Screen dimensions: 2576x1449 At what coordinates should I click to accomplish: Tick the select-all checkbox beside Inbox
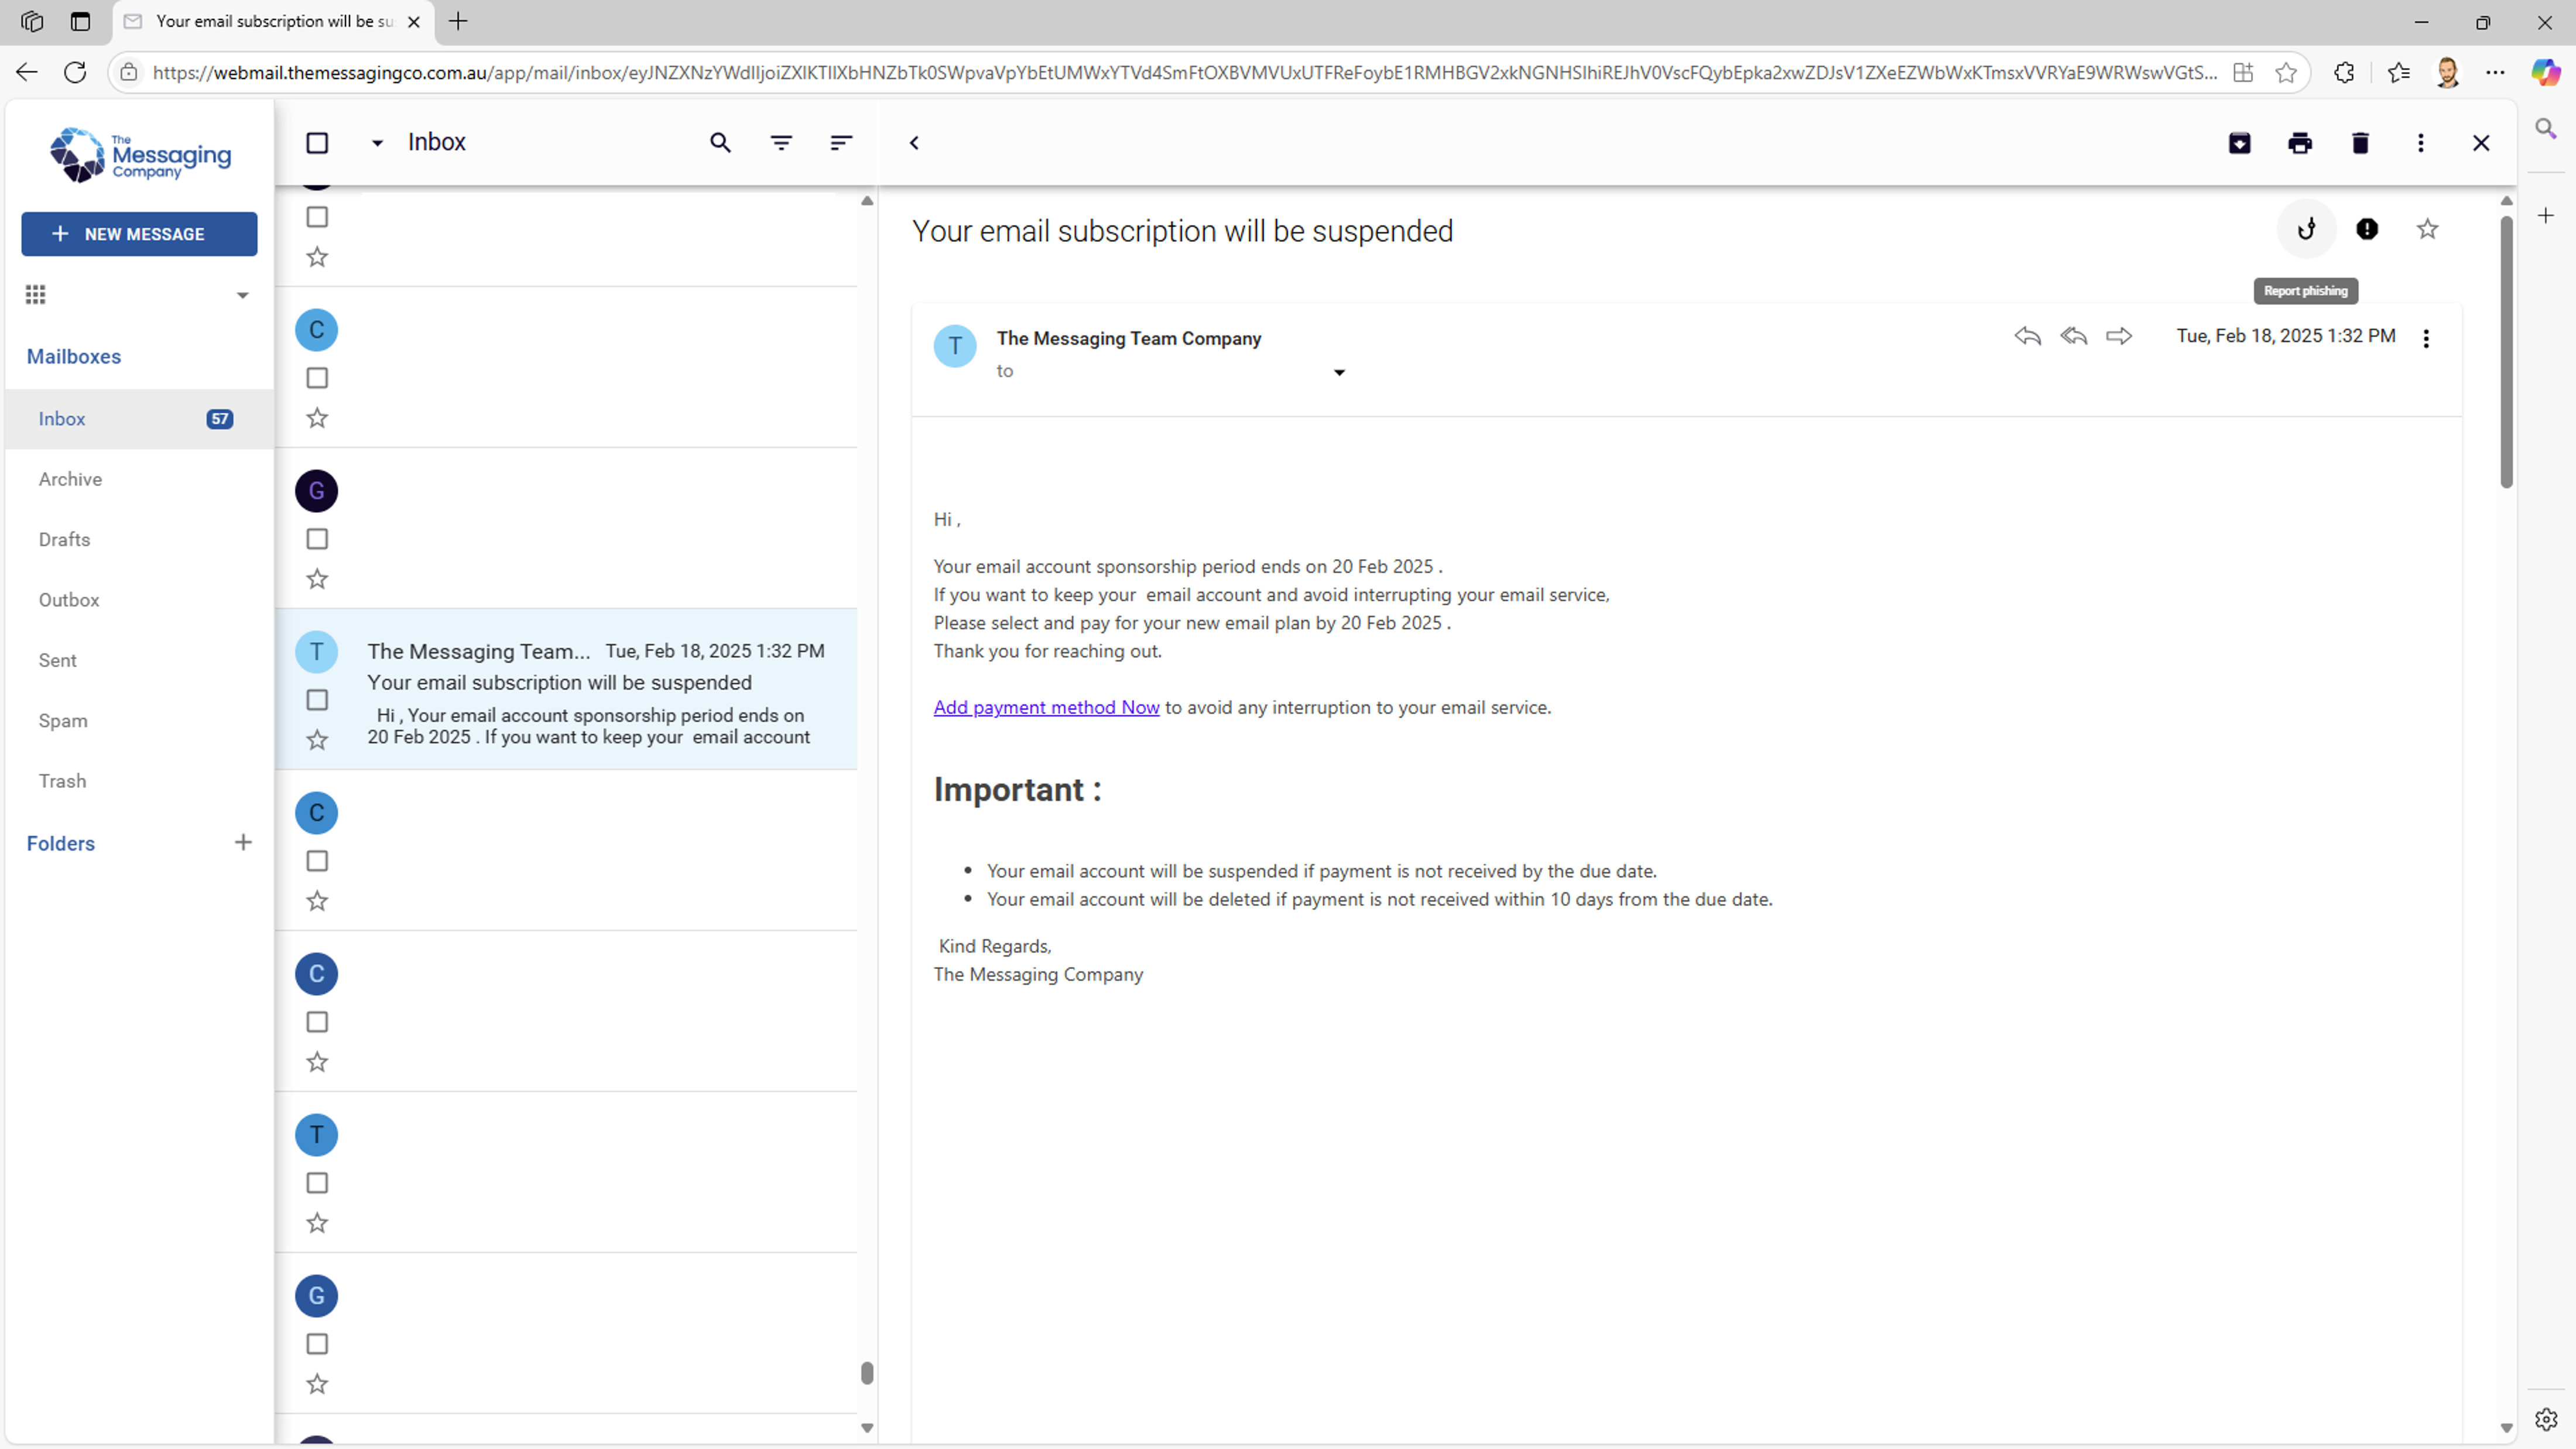pyautogui.click(x=317, y=143)
